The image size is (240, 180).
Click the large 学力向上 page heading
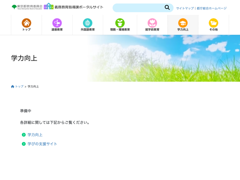pyautogui.click(x=24, y=58)
